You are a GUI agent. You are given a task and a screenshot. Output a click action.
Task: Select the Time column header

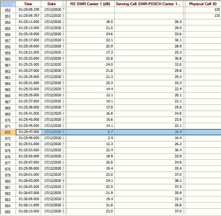tap(28, 4)
